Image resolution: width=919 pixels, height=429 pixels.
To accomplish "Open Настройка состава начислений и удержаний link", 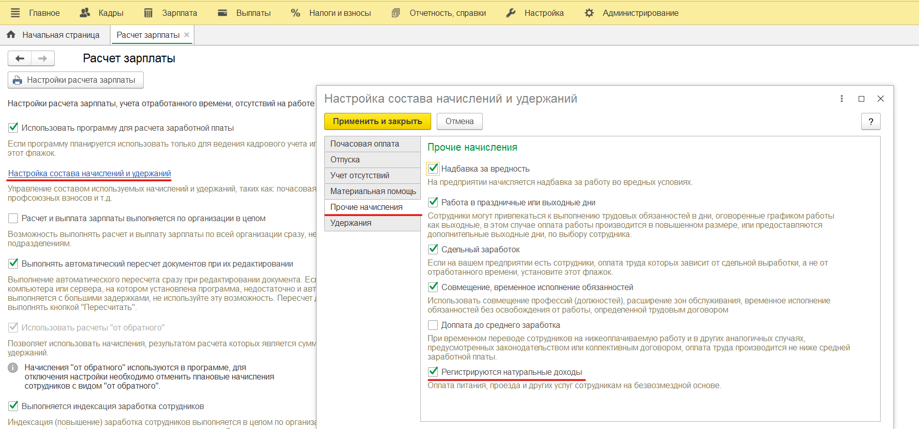I will pos(89,174).
